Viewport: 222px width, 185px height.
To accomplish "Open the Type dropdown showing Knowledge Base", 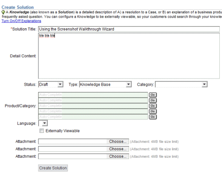I will [105, 85].
